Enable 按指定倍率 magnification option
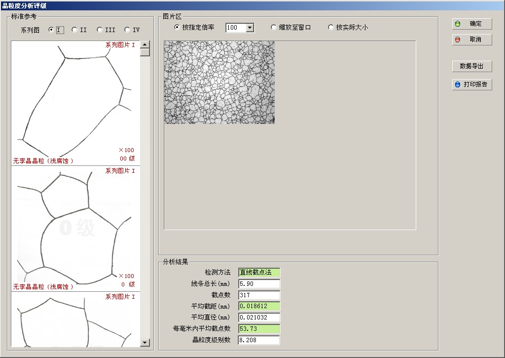Screen dimensions: 505x358 (178, 28)
